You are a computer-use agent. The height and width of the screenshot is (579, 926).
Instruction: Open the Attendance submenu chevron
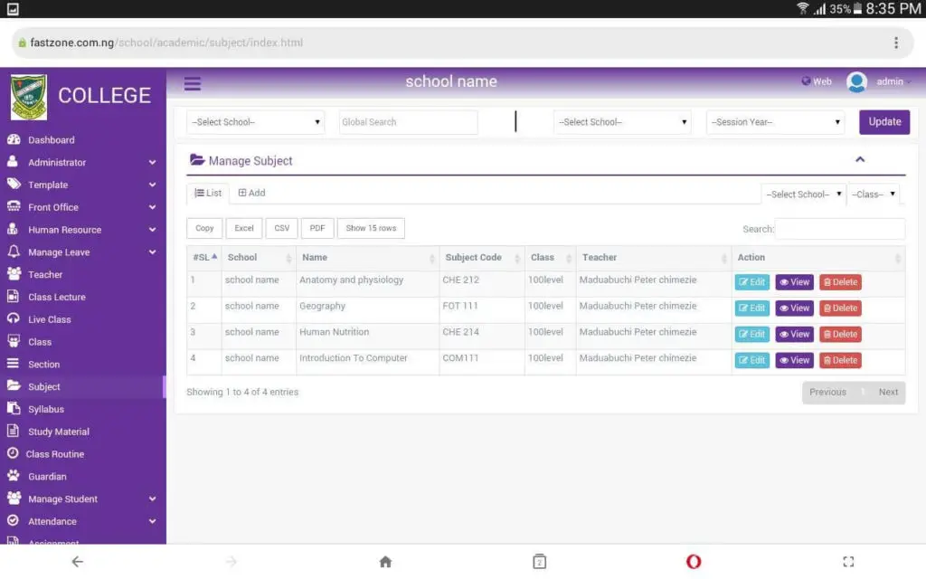click(152, 521)
